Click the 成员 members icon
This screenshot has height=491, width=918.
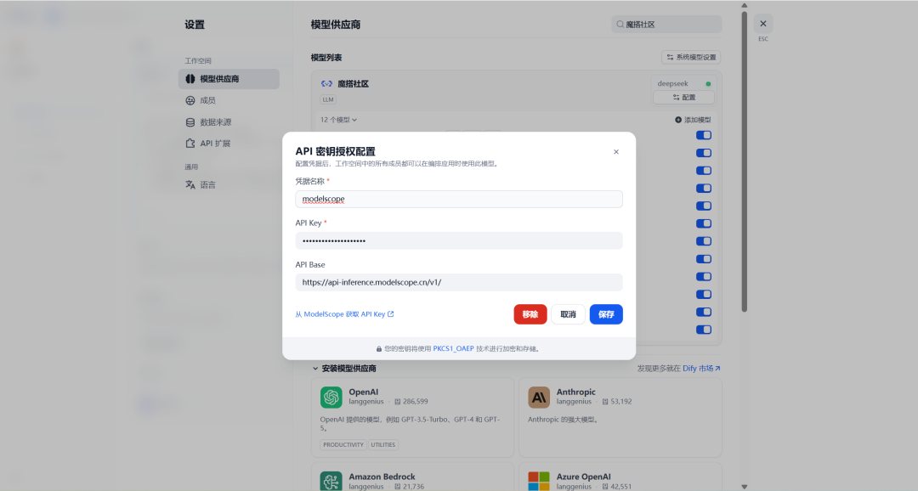click(x=190, y=100)
